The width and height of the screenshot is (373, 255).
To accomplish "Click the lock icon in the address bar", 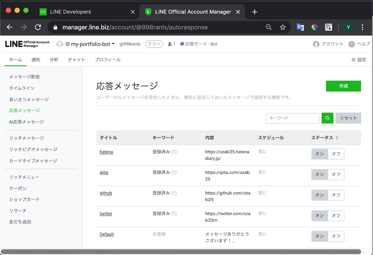I will (55, 27).
